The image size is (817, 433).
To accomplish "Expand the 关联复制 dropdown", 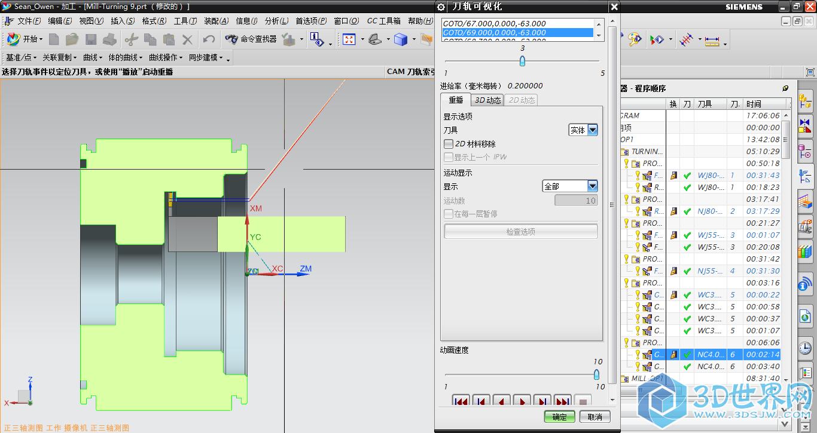I will pos(59,57).
